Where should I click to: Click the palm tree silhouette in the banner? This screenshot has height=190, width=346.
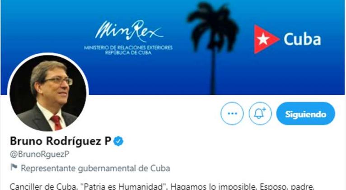pos(212,47)
